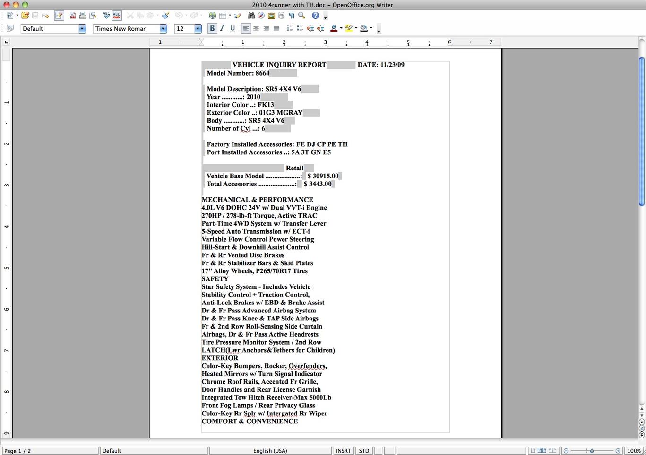The height and width of the screenshot is (455, 646).
Task: Run Spelling and Grammar check
Action: pos(106,16)
